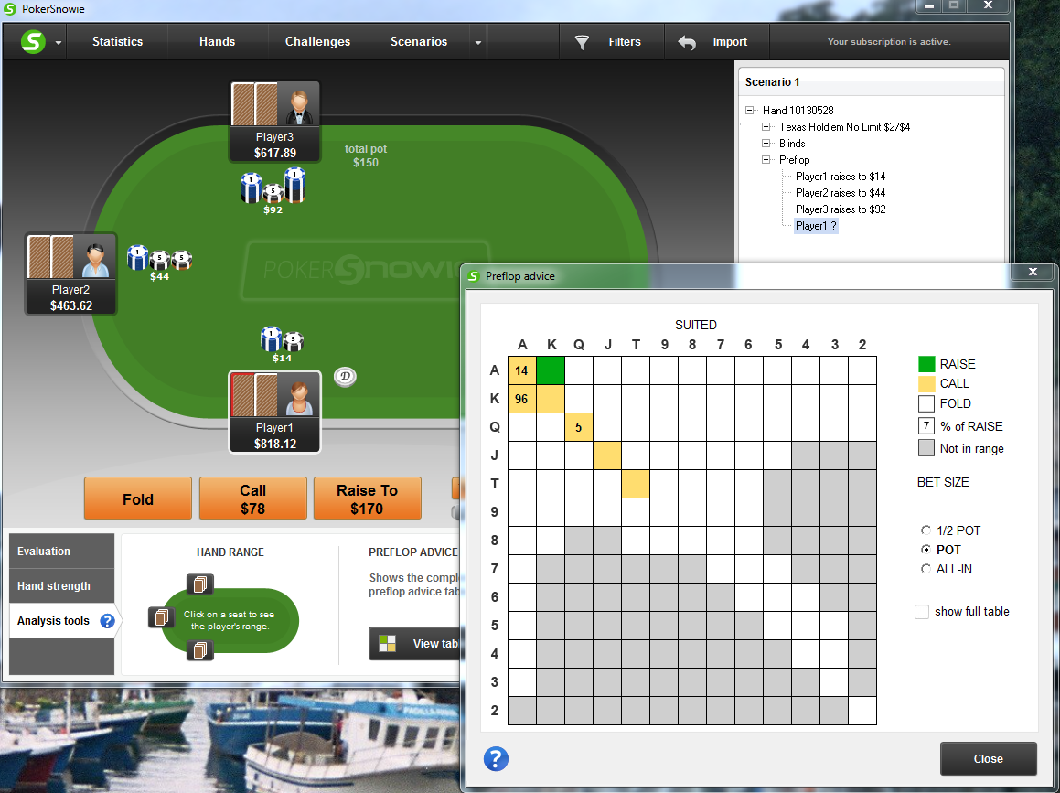Click the yellow CALL legend swatch
This screenshot has height=793, width=1060.
(x=926, y=384)
